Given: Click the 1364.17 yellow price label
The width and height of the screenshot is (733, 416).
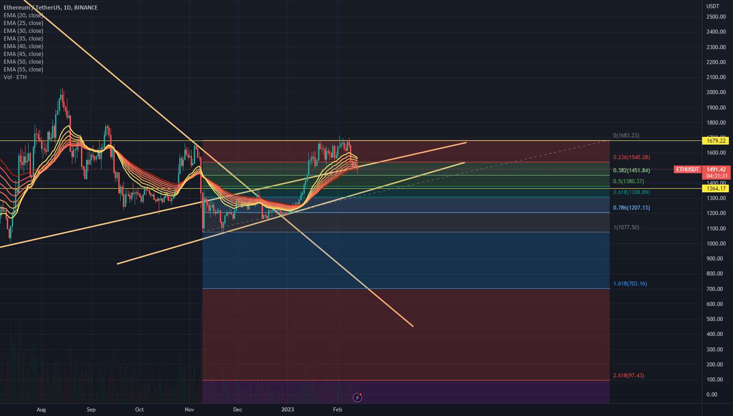Looking at the screenshot, I should coord(716,188).
